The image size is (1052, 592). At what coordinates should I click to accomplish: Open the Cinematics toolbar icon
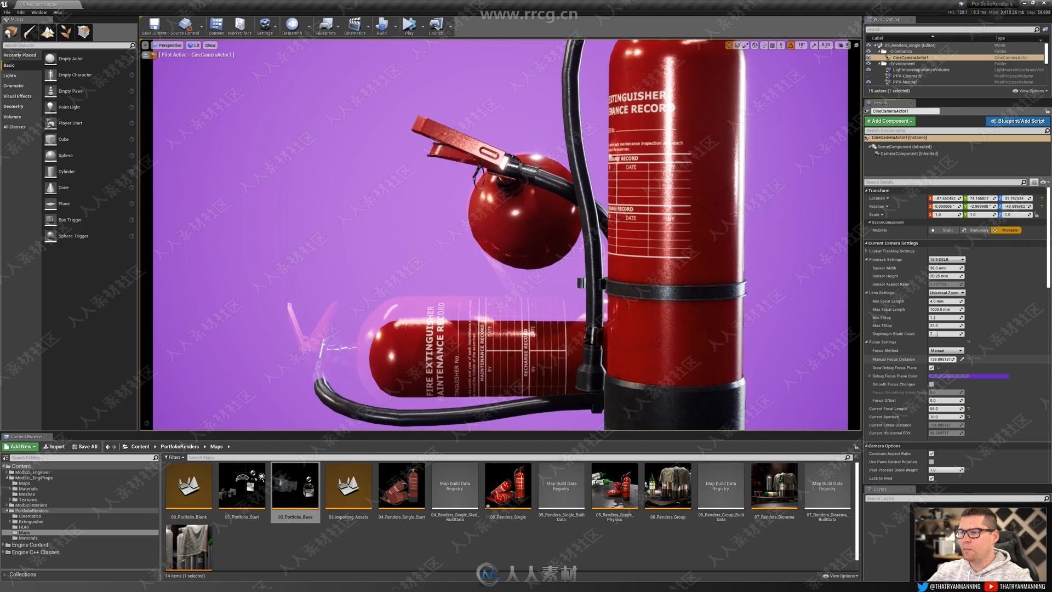[355, 26]
